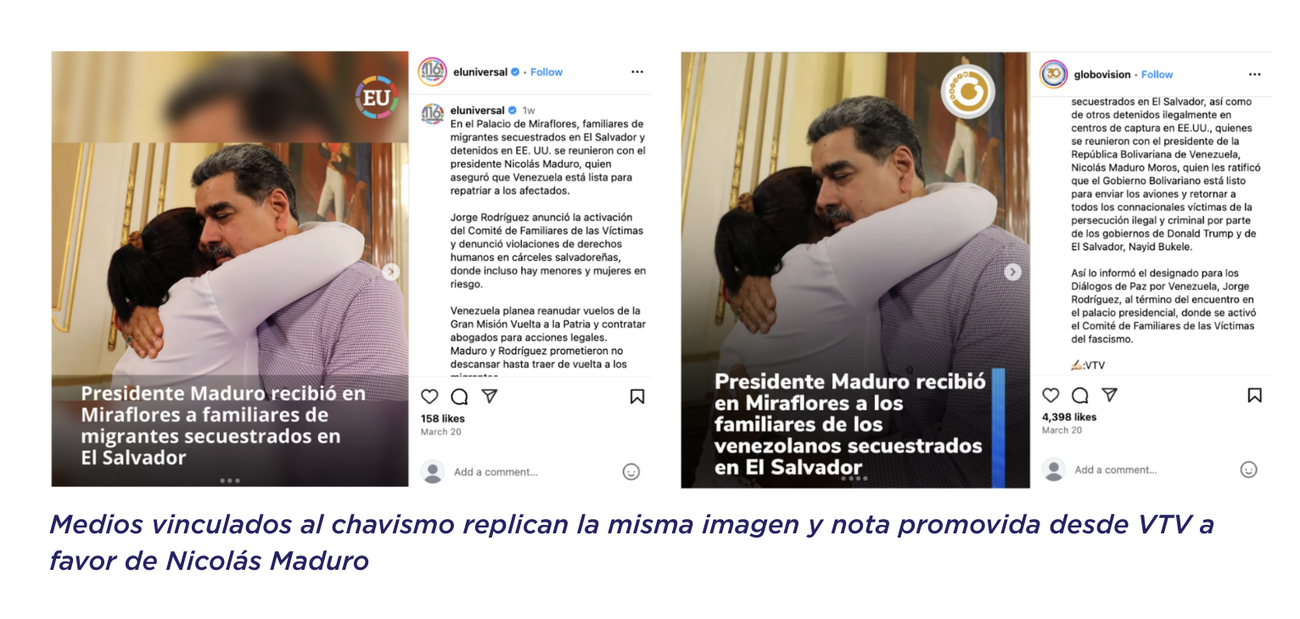Bookmark the eluniversal post
Screen dimensions: 1300x619
tap(637, 396)
